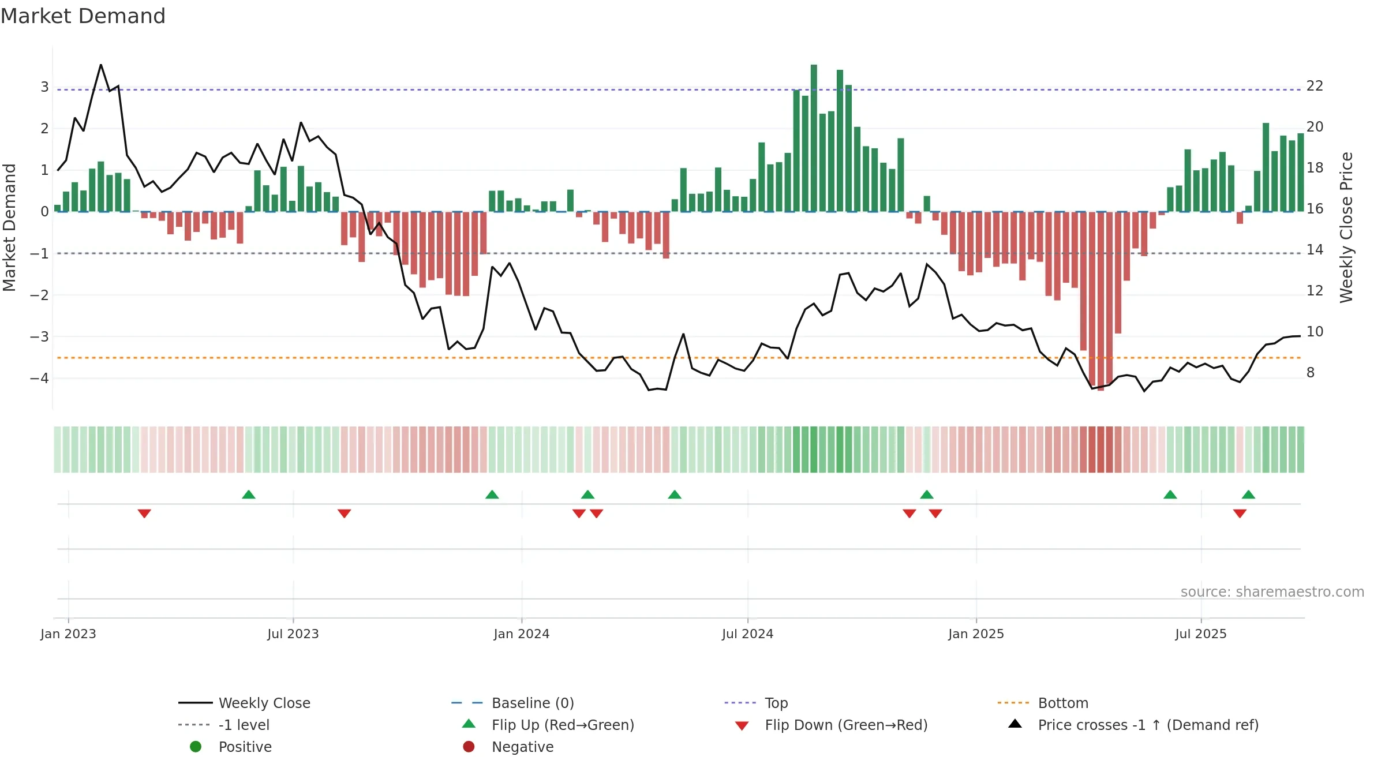This screenshot has width=1385, height=779.
Task: Click the 'Jan 2025' x-axis label
Action: click(976, 634)
